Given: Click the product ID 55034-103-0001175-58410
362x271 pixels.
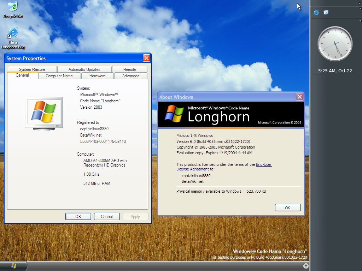Looking at the screenshot, I should (103, 141).
